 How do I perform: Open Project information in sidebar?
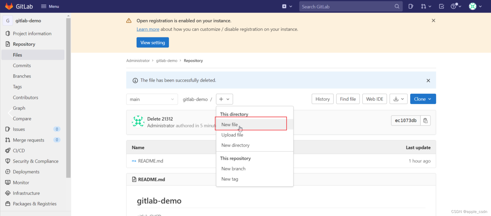pyautogui.click(x=32, y=33)
